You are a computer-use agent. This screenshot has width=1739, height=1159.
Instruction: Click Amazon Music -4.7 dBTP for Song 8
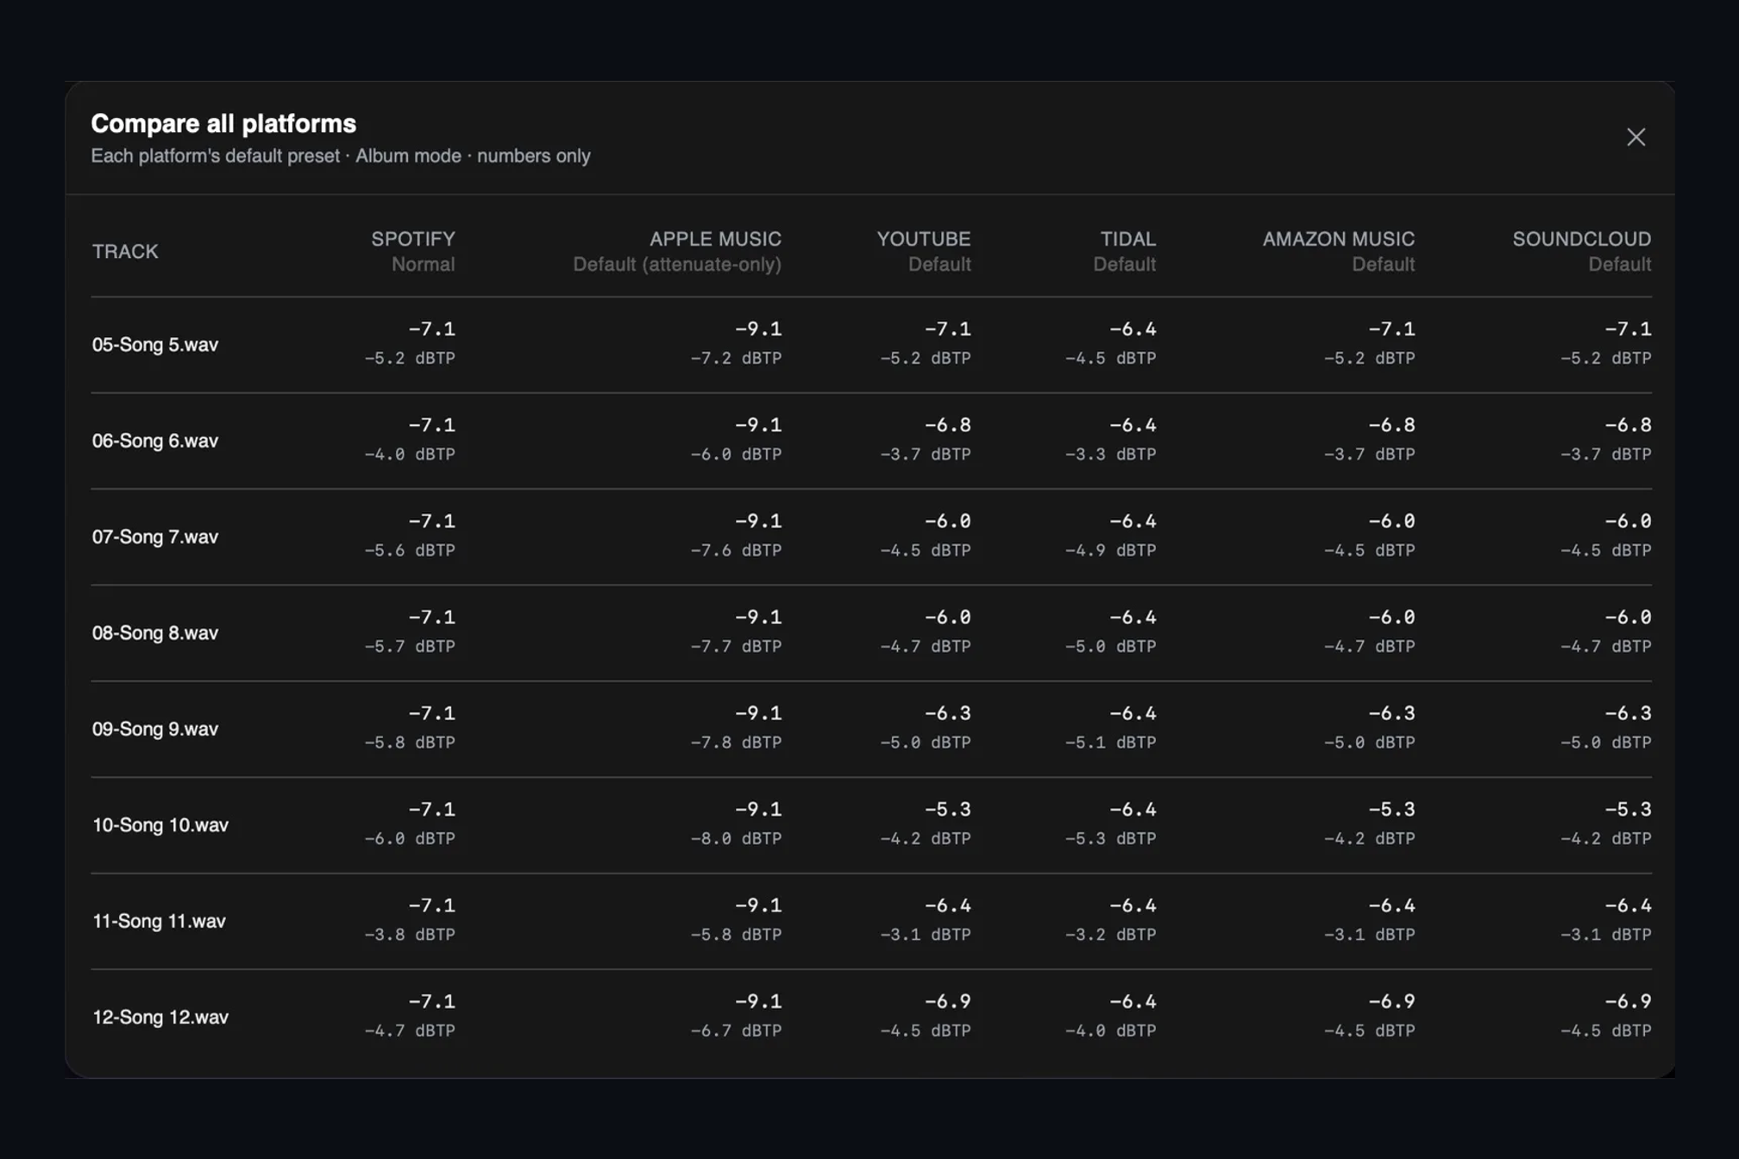[x=1369, y=646]
